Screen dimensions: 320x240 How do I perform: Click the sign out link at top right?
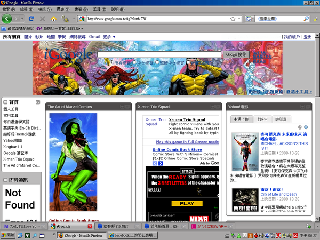(308, 37)
